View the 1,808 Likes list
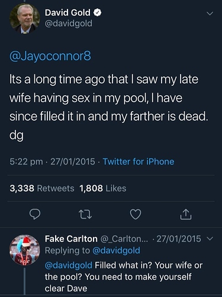This screenshot has height=297, width=222. (x=103, y=188)
